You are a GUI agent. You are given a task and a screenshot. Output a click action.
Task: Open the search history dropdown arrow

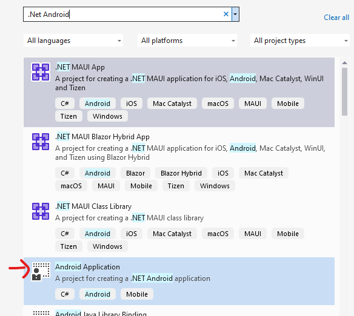235,14
